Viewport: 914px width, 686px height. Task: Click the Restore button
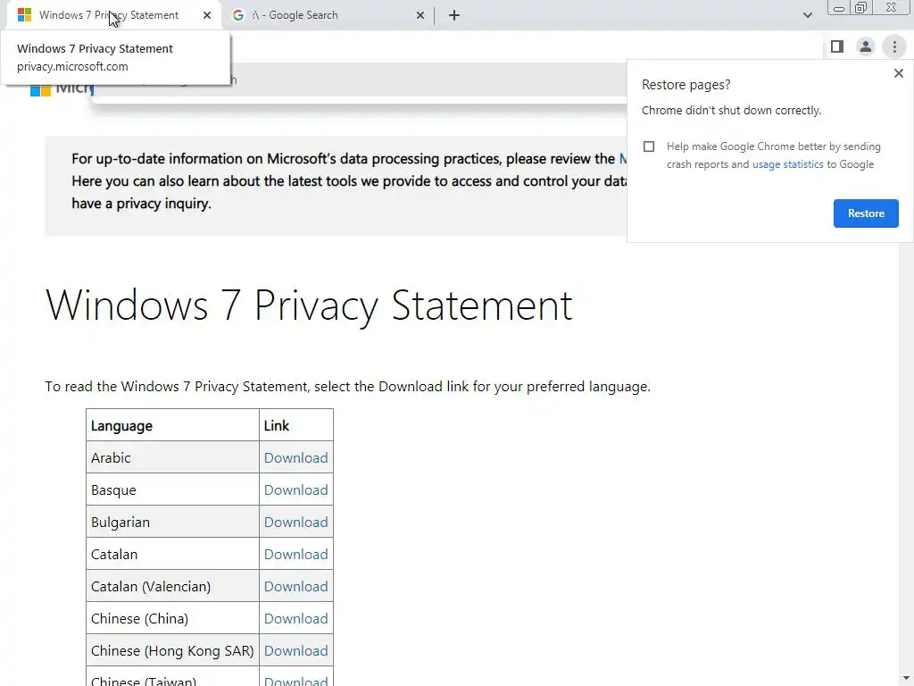click(x=866, y=213)
